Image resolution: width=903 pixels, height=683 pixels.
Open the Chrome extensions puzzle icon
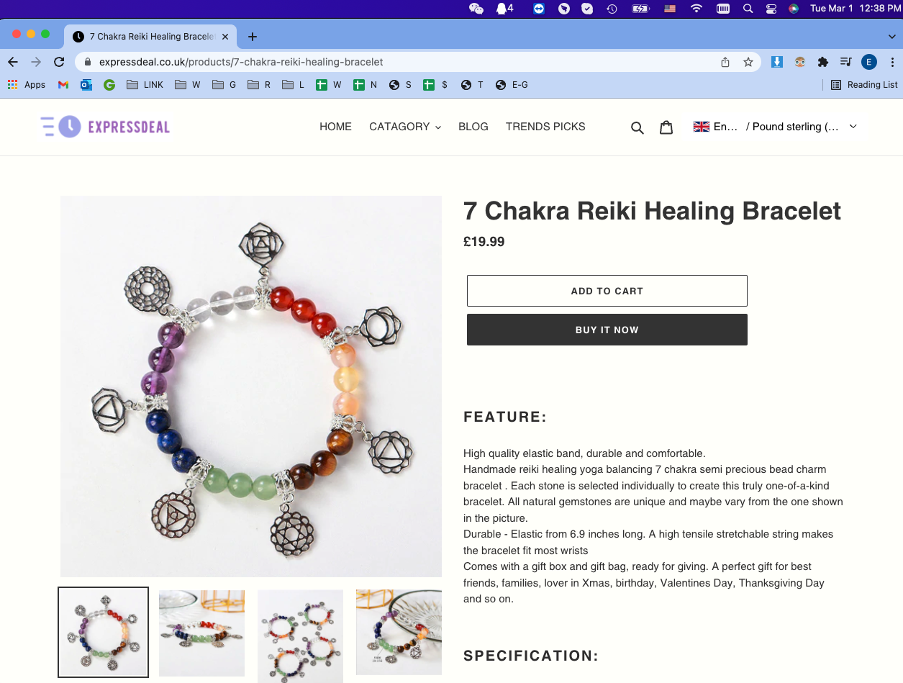coord(823,62)
